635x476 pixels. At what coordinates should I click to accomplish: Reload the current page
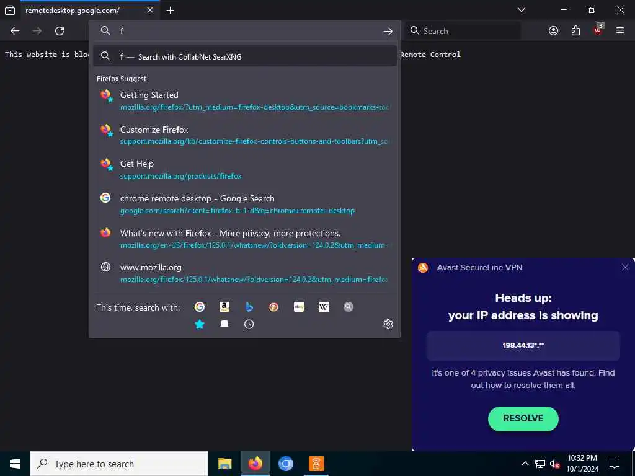60,31
